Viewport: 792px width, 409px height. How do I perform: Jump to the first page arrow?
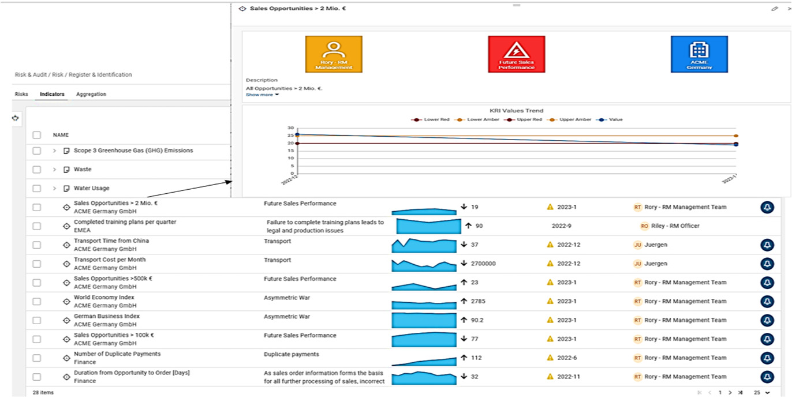700,393
